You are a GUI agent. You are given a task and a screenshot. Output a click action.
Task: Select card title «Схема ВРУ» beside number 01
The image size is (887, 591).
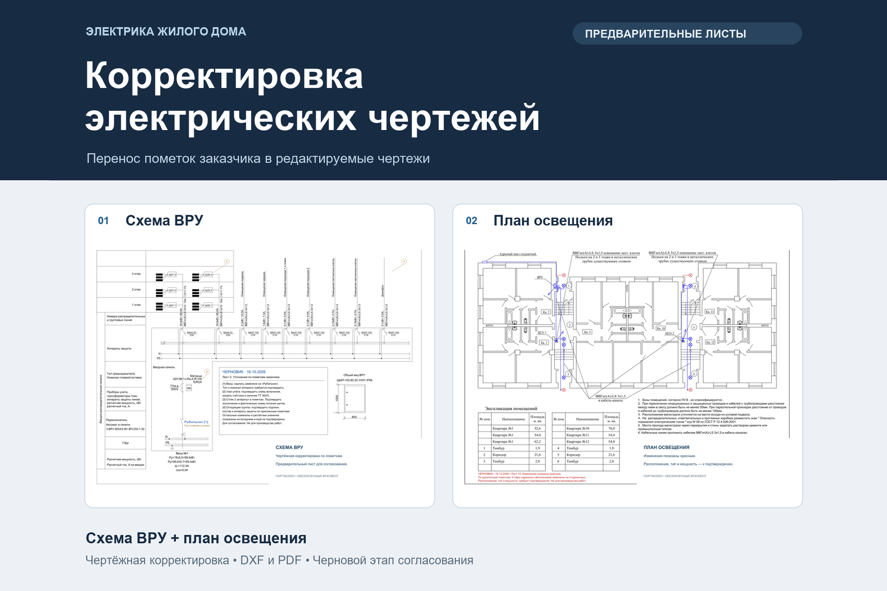[x=164, y=220]
